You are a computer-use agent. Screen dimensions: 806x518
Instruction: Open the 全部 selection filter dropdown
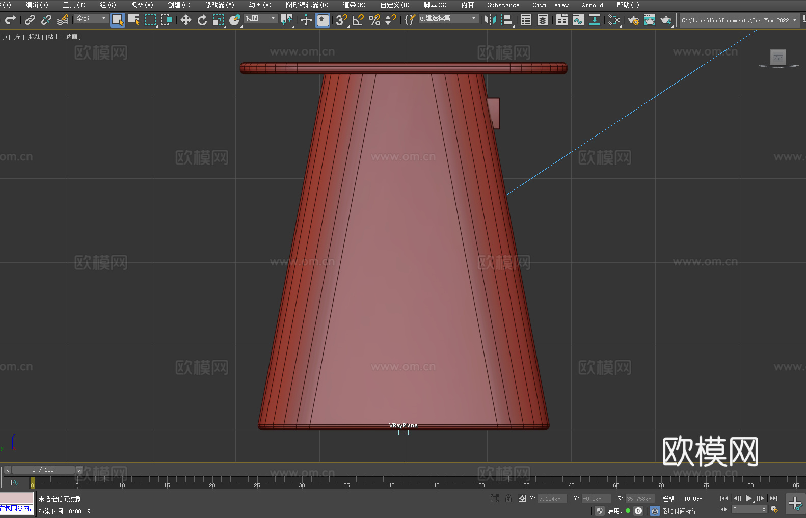(x=91, y=18)
